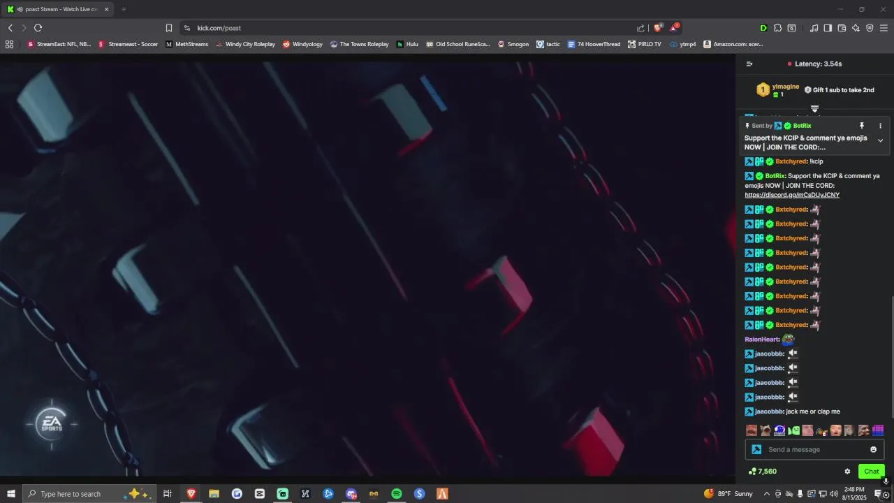This screenshot has height=503, width=894.
Task: Expand the gift leaderboard chevron
Action: [x=814, y=109]
